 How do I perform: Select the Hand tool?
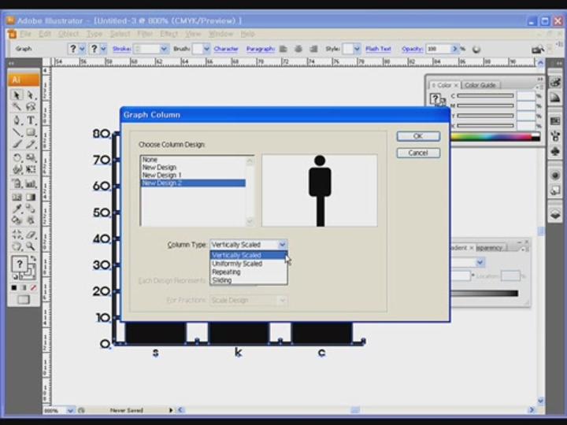click(17, 246)
